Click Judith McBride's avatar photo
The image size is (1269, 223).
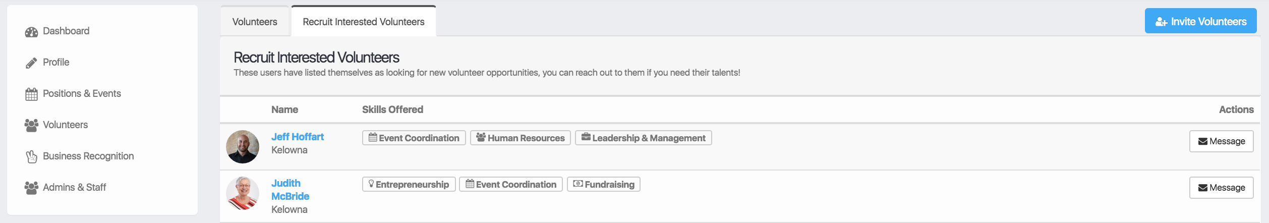pos(243,193)
